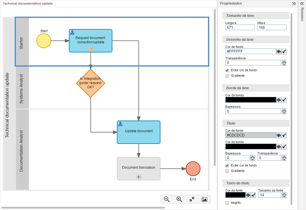The width and height of the screenshot is (306, 210).
Task: Click the Start event circle
Action: (44, 41)
